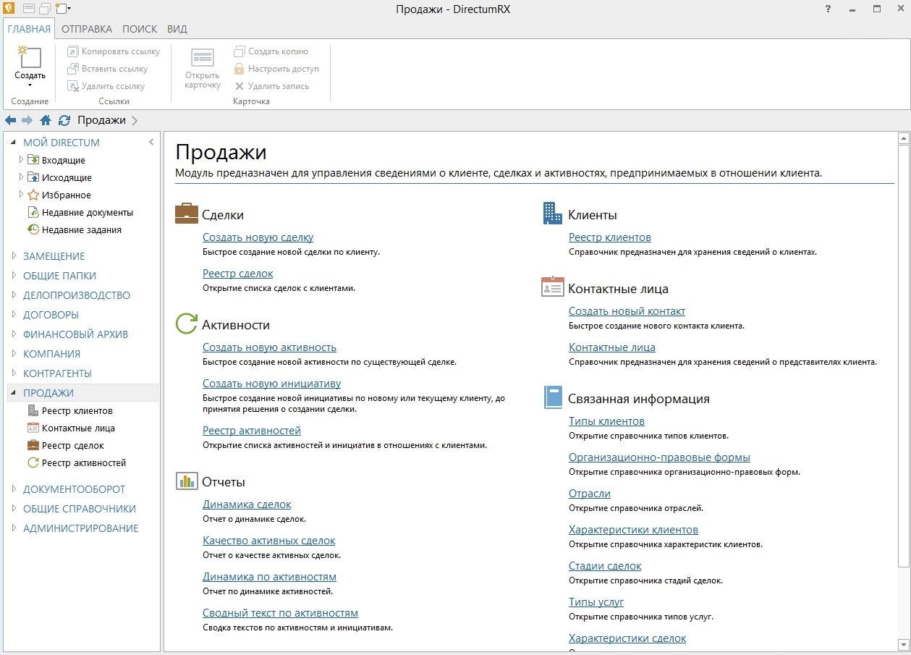This screenshot has height=655, width=911.
Task: Click the Связанная информация book icon
Action: 553,398
